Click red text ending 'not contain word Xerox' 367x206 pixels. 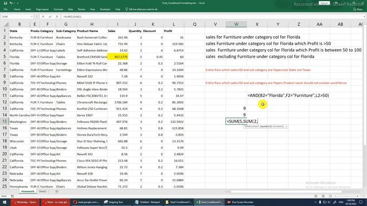276,83
